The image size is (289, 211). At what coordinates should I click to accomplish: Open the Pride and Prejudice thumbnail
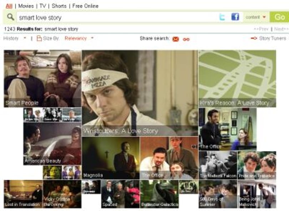click(x=257, y=165)
